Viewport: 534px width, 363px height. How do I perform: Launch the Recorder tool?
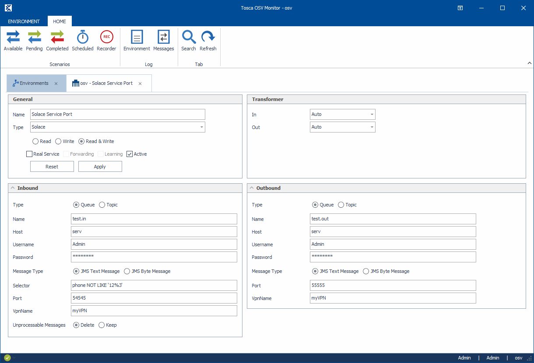pos(106,41)
